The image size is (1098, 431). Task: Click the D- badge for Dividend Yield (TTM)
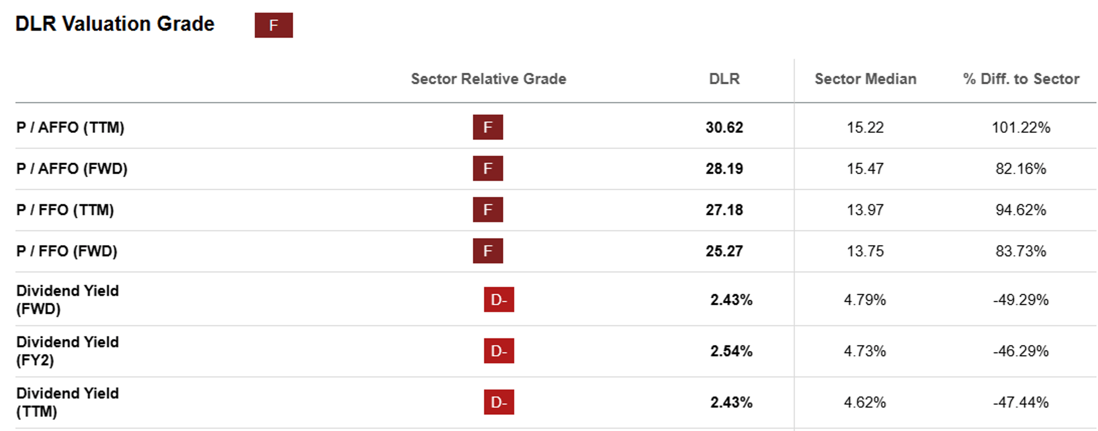point(499,402)
